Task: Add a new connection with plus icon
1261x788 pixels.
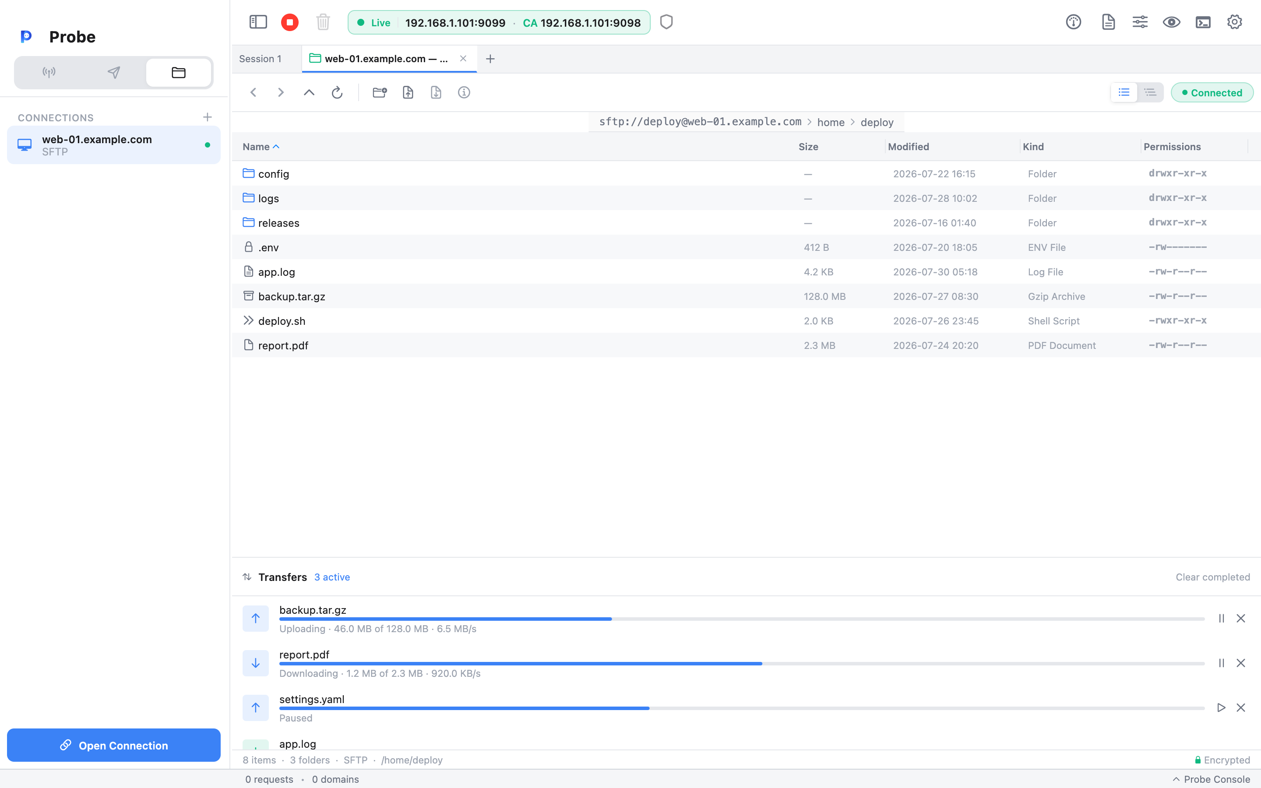Action: click(x=208, y=117)
